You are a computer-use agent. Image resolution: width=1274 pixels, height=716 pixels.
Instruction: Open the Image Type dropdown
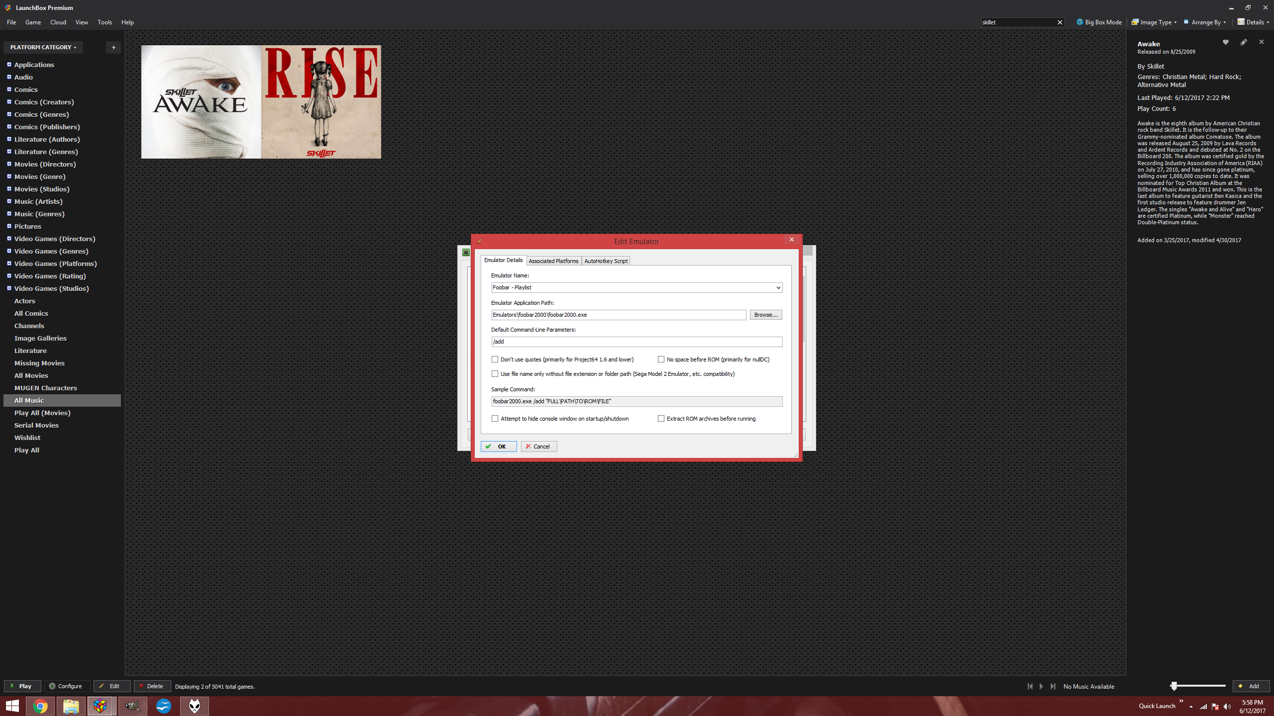(x=1154, y=22)
